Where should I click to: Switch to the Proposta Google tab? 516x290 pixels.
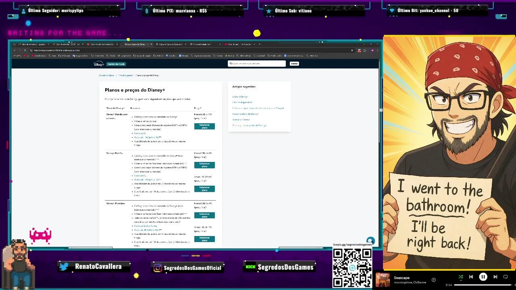(205, 44)
